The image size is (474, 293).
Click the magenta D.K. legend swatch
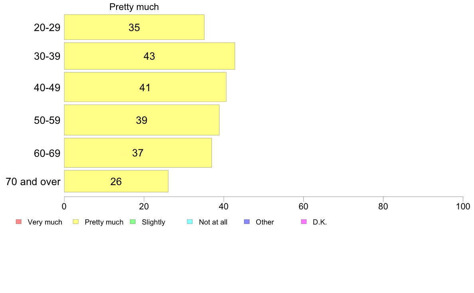coord(304,222)
